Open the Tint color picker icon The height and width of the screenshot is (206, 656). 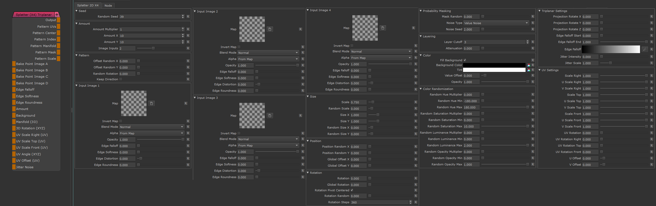pyautogui.click(x=528, y=70)
